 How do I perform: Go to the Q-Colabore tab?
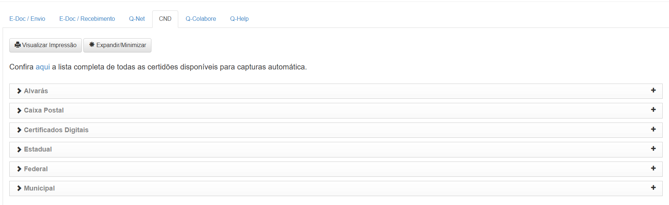point(201,19)
